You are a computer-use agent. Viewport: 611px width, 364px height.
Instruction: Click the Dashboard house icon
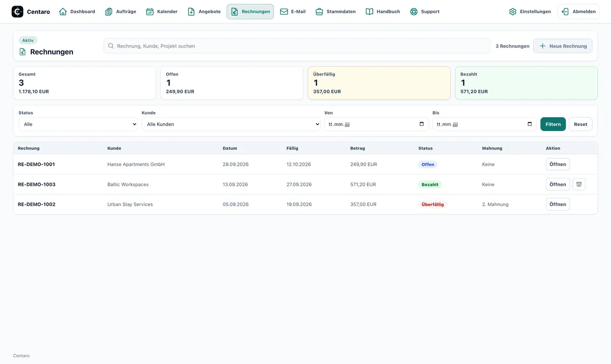point(63,12)
